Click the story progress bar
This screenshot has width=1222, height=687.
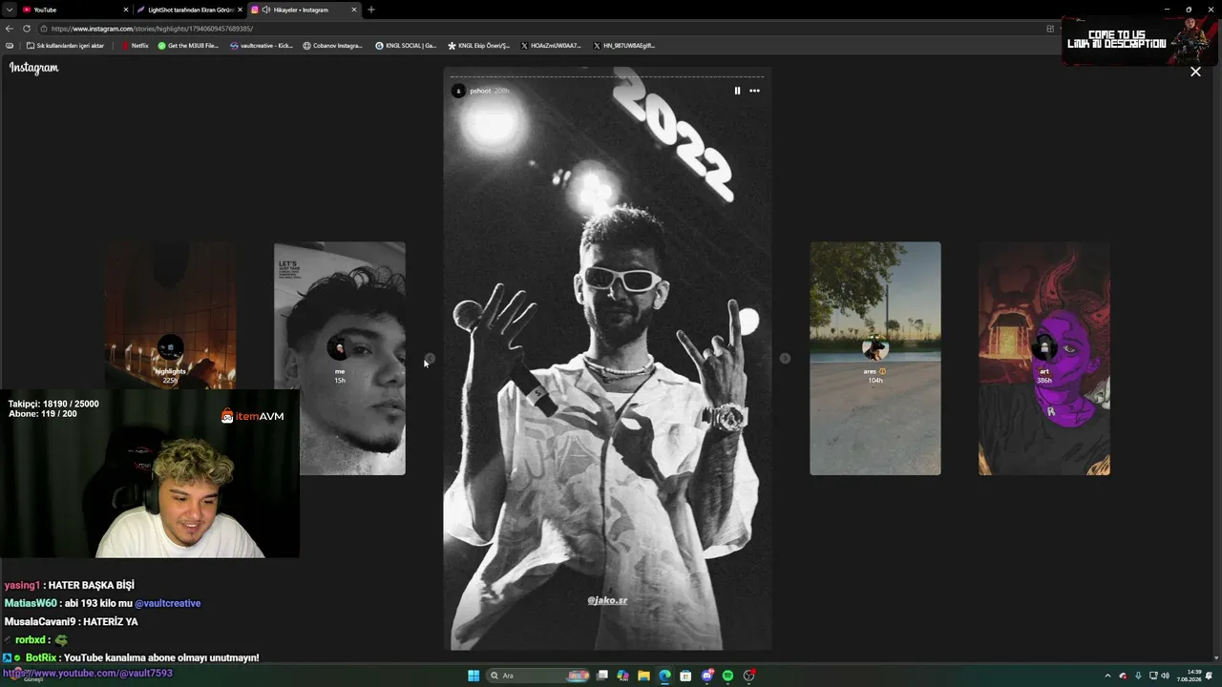click(x=607, y=76)
